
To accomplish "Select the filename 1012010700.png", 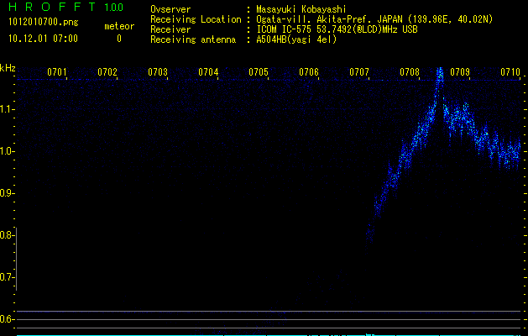I will (x=44, y=23).
